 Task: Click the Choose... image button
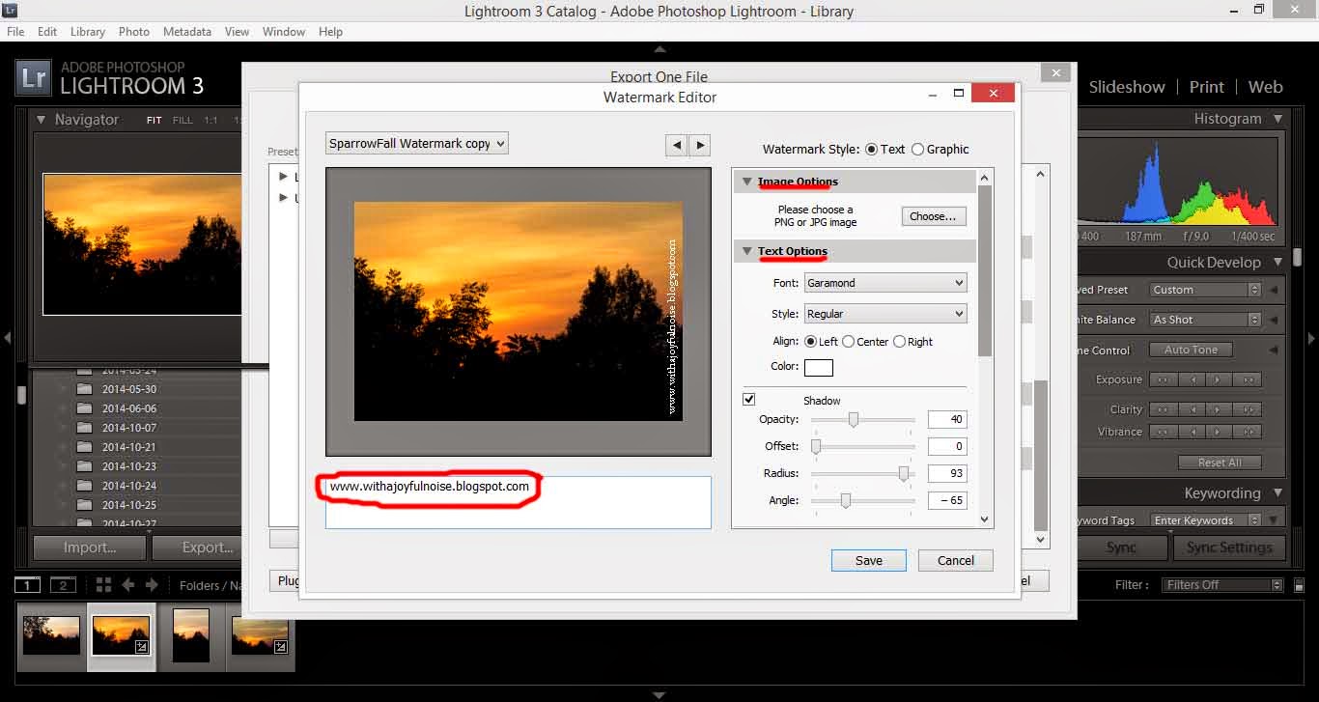pos(933,216)
